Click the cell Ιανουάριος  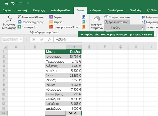[55, 56]
